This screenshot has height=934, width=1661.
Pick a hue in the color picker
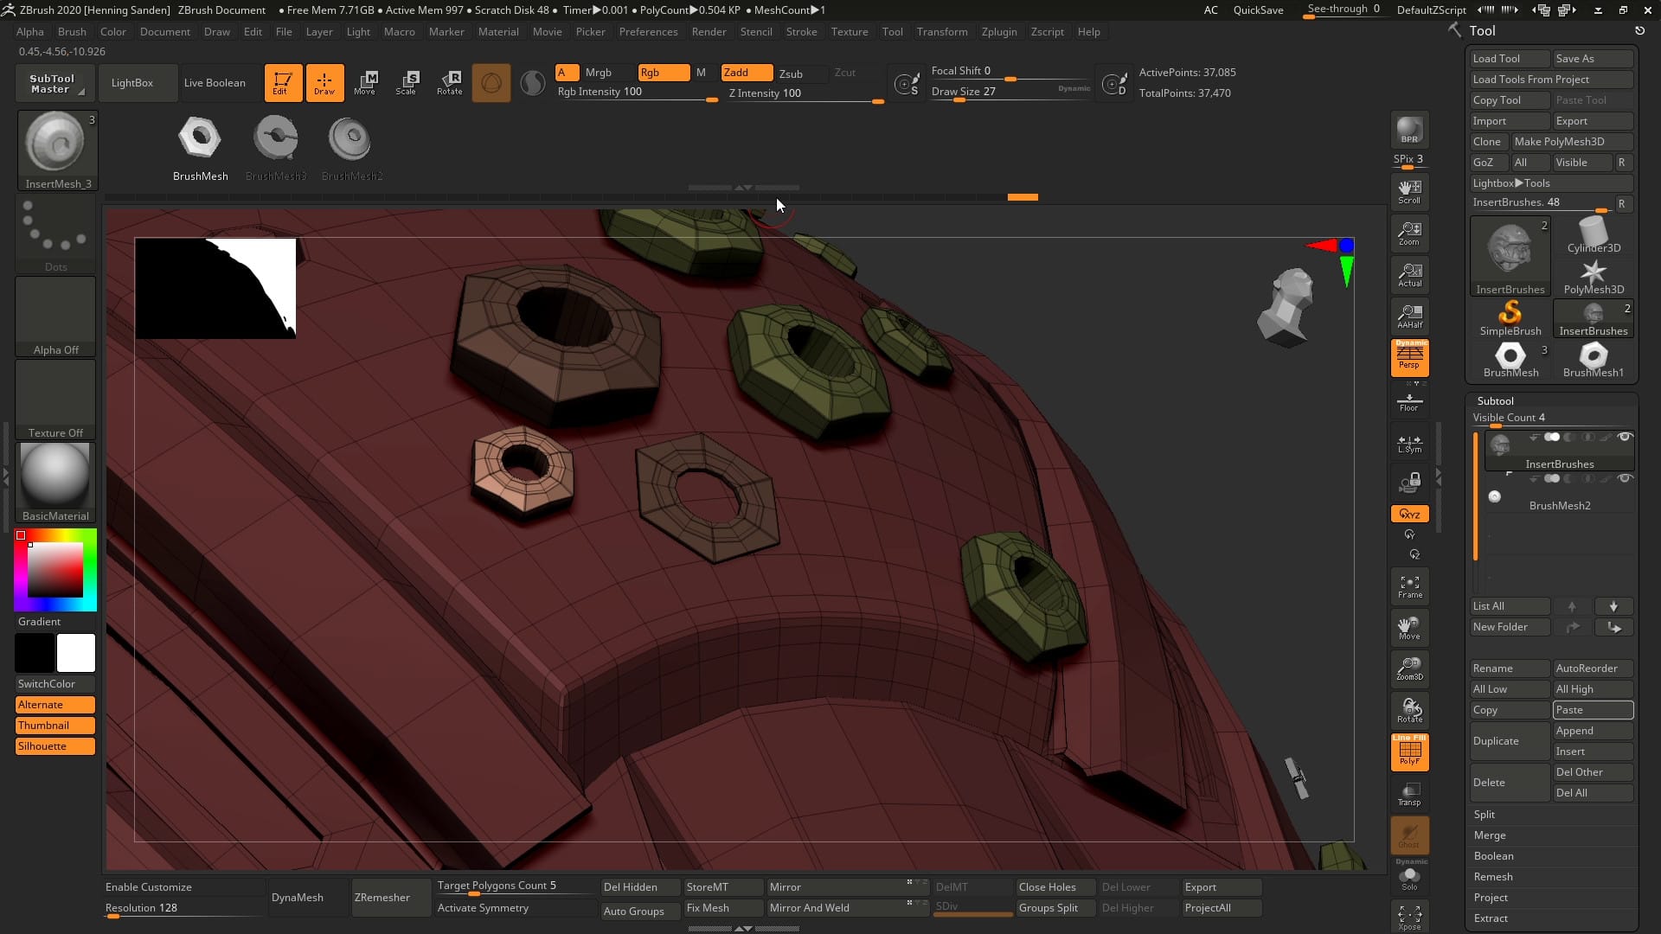[55, 570]
